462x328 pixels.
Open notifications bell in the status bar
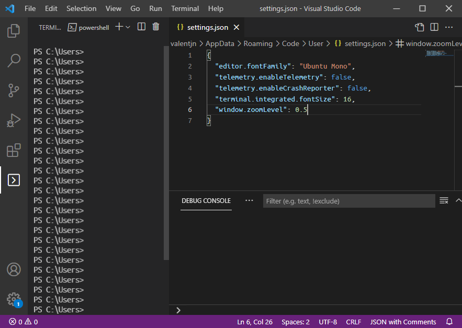pos(449,322)
